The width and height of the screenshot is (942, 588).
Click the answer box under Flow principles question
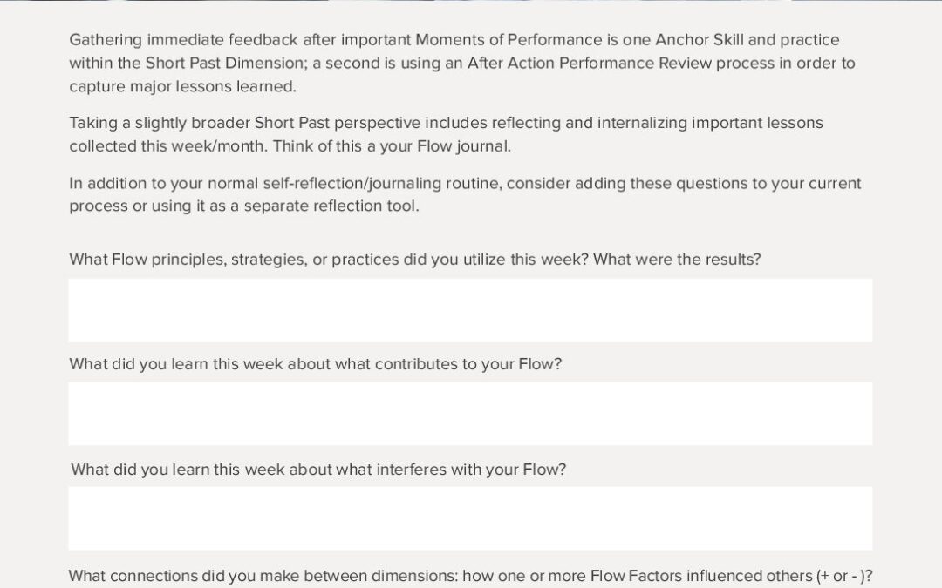click(470, 310)
